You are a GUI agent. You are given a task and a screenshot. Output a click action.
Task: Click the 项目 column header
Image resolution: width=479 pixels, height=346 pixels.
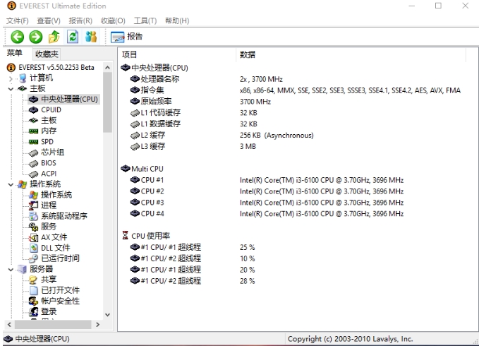click(x=177, y=54)
